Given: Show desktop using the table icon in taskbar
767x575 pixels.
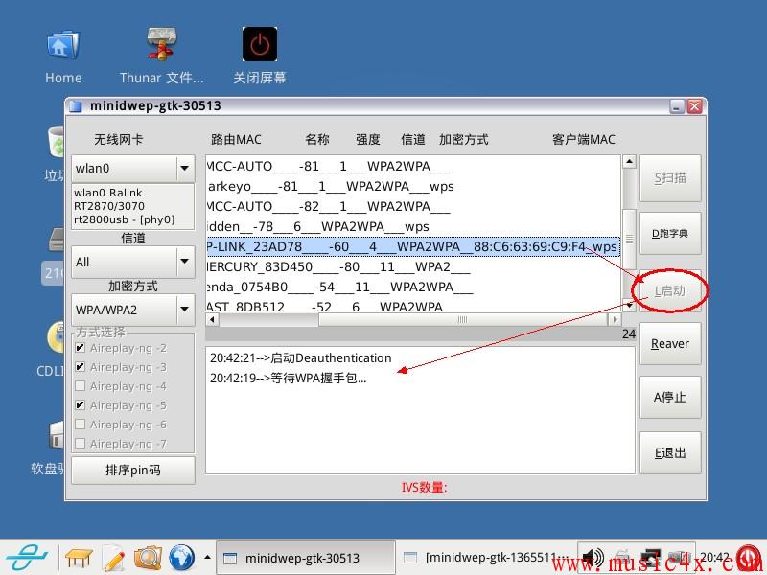Looking at the screenshot, I should pos(79,558).
